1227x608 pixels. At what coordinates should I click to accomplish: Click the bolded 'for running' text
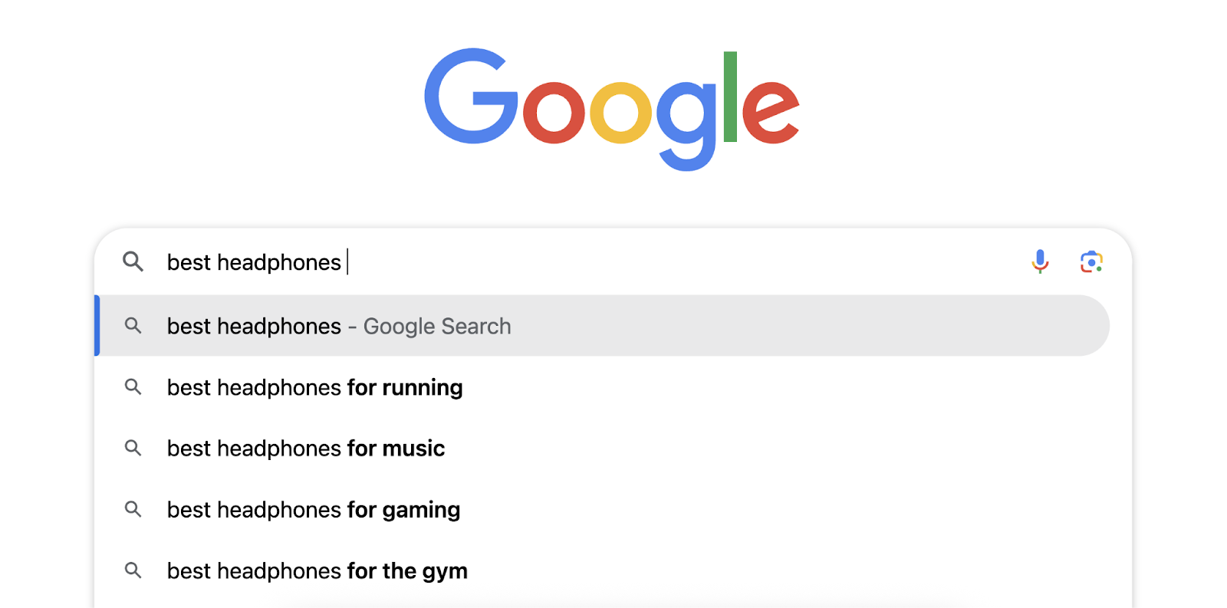[x=404, y=387]
